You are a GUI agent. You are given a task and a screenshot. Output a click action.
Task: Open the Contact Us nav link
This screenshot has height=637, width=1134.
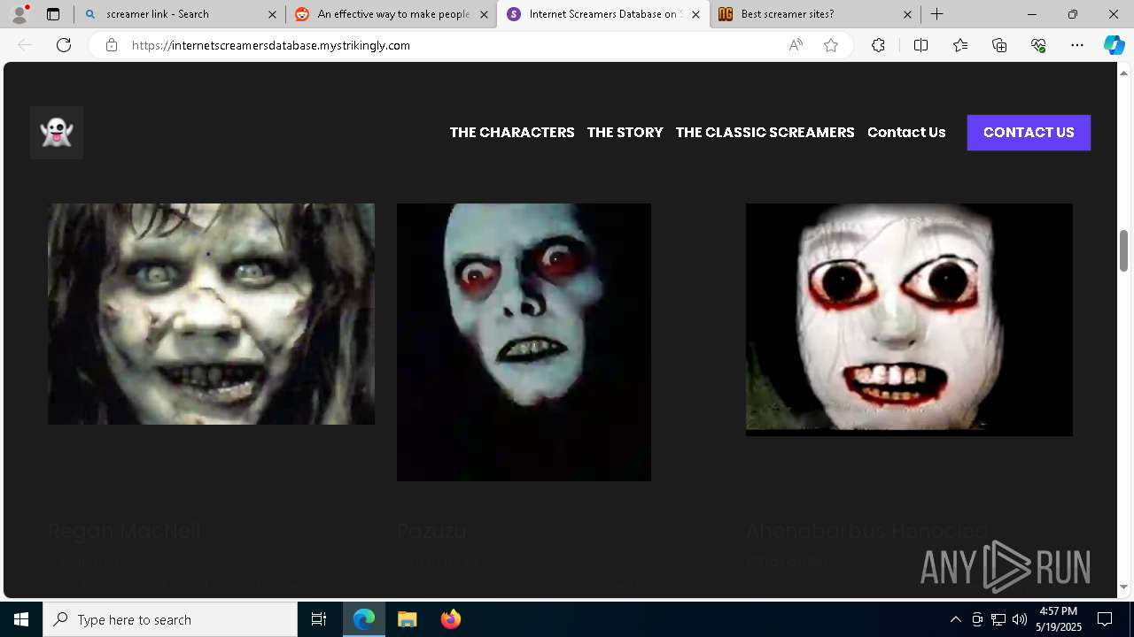point(906,133)
